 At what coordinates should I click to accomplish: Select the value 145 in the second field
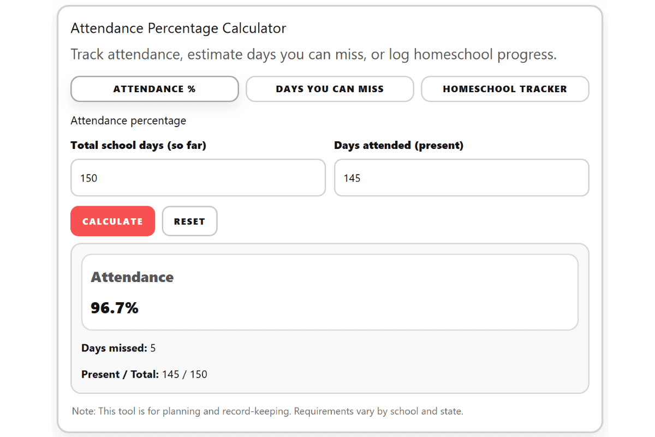(352, 178)
